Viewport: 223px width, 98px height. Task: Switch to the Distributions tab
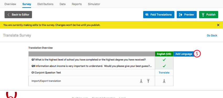point(45,4)
